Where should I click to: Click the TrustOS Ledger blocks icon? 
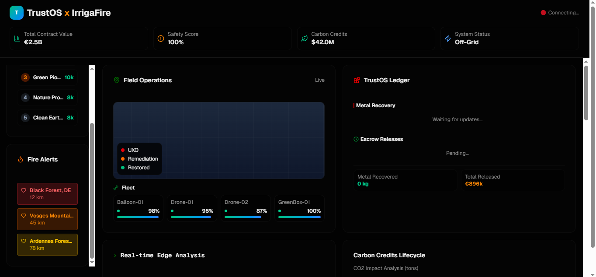(x=357, y=80)
